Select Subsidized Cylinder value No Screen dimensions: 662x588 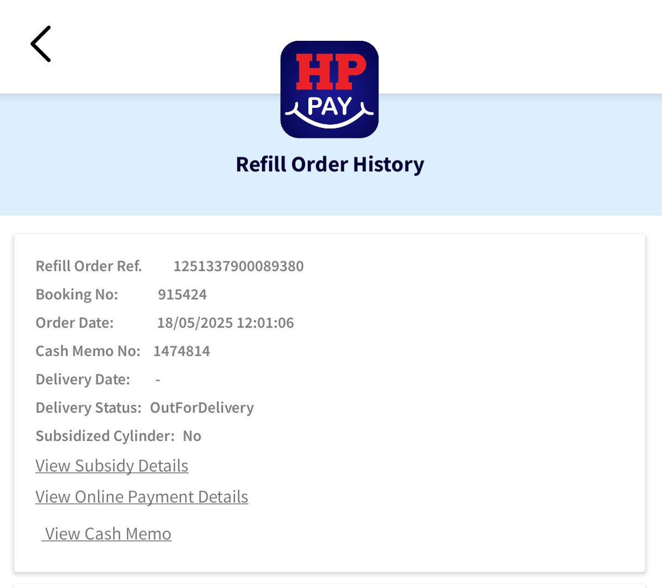[192, 436]
